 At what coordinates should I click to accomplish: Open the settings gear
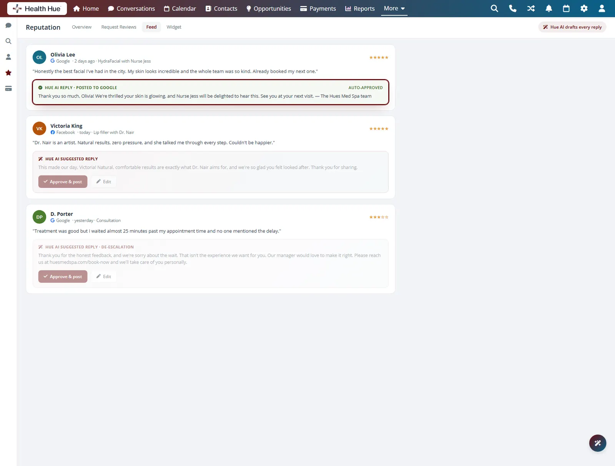point(584,8)
